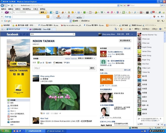Click the 首頁 link in Facebook top bar

128,34
